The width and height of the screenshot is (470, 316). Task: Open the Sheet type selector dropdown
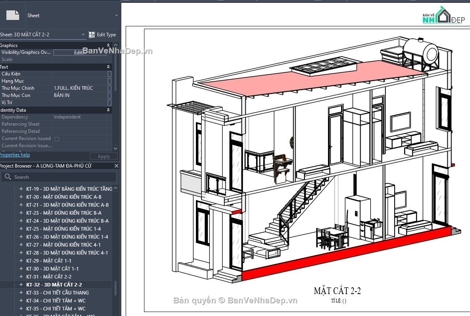tap(116, 15)
